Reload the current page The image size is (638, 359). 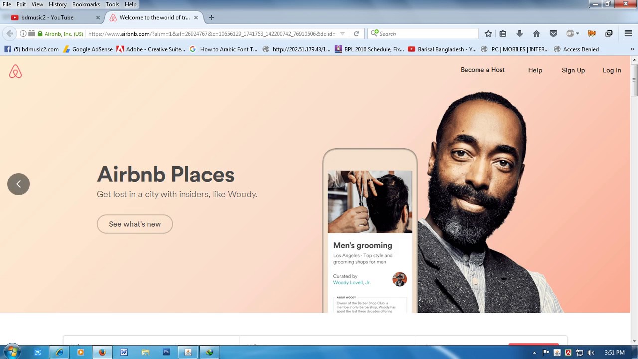tap(356, 34)
